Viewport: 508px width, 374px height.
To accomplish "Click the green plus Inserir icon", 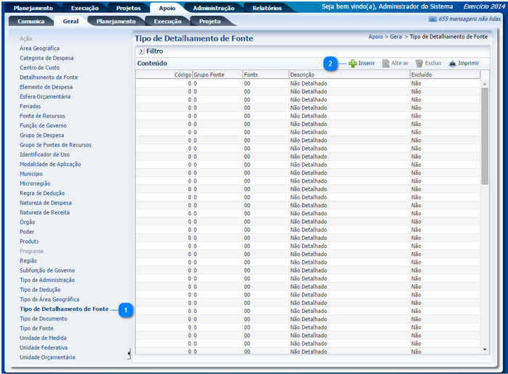I will [353, 64].
